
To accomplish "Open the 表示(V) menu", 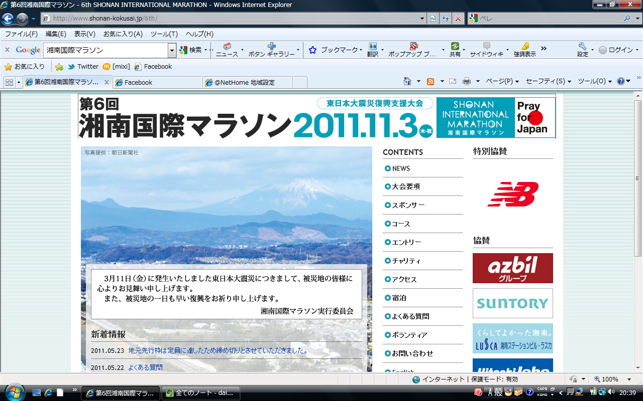I will click(x=85, y=34).
